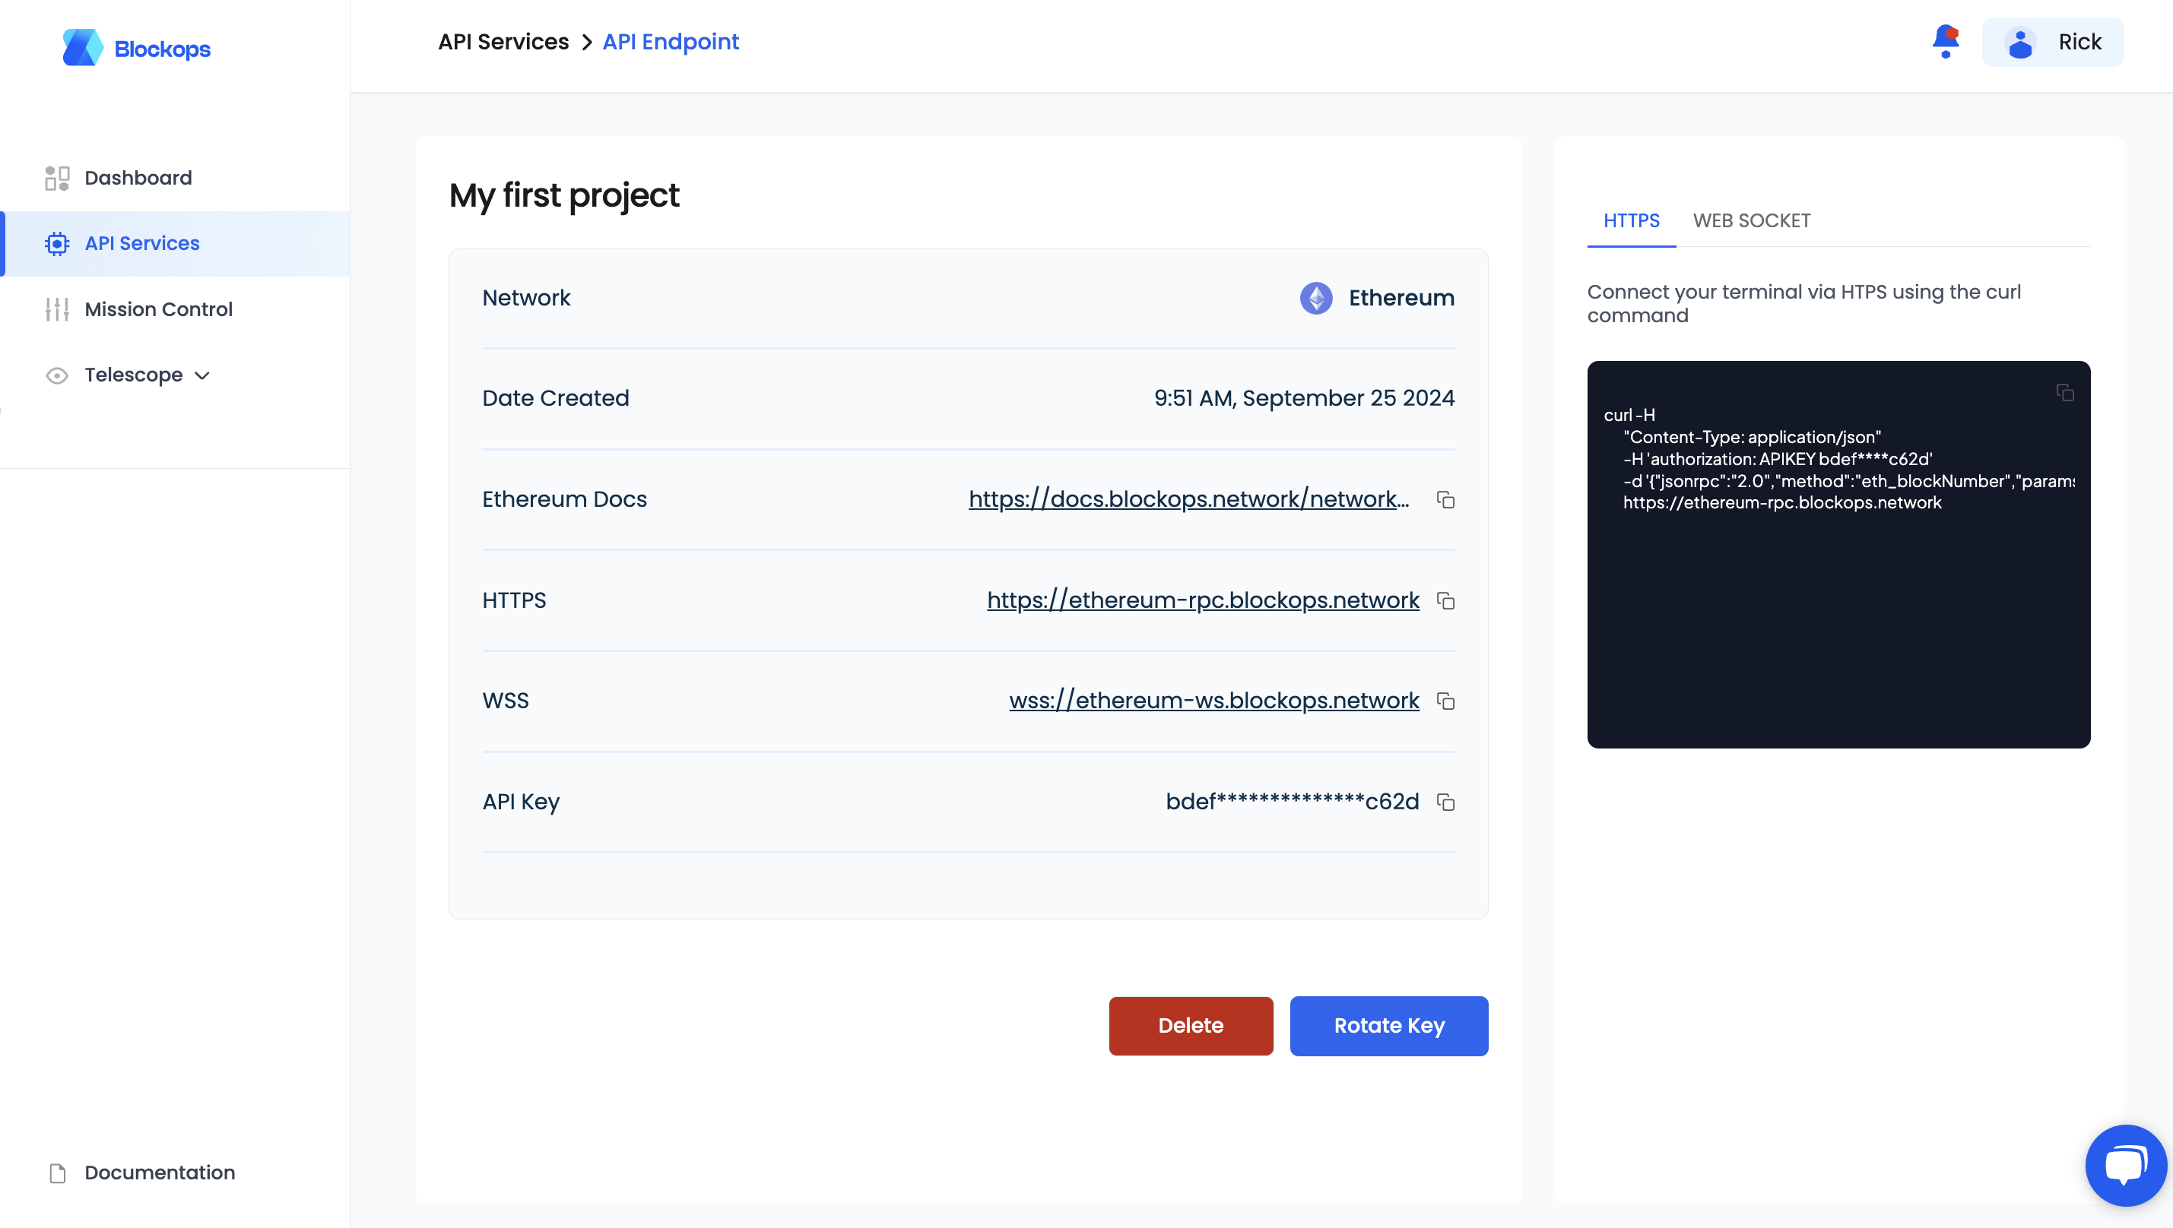The width and height of the screenshot is (2173, 1228).
Task: Copy the Ethereum Docs URL
Action: click(x=1445, y=500)
